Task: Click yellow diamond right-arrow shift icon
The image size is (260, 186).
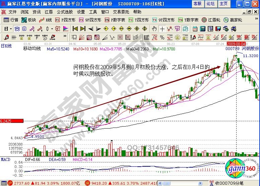Action: pyautogui.click(x=114, y=29)
